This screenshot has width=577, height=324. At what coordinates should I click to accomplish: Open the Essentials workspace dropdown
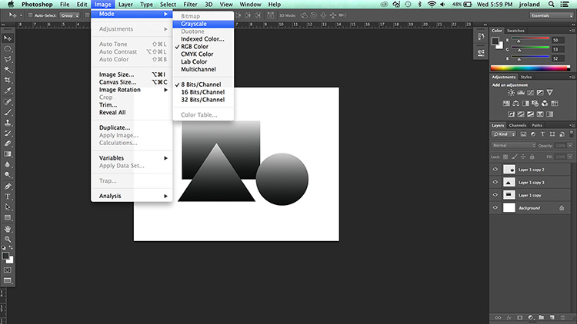552,15
